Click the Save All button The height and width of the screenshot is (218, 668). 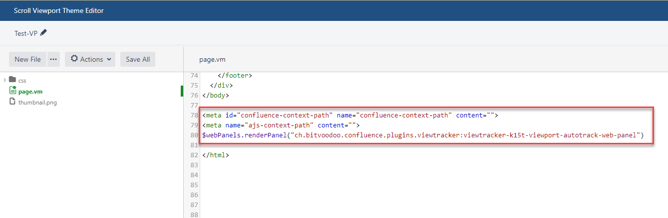pos(138,59)
